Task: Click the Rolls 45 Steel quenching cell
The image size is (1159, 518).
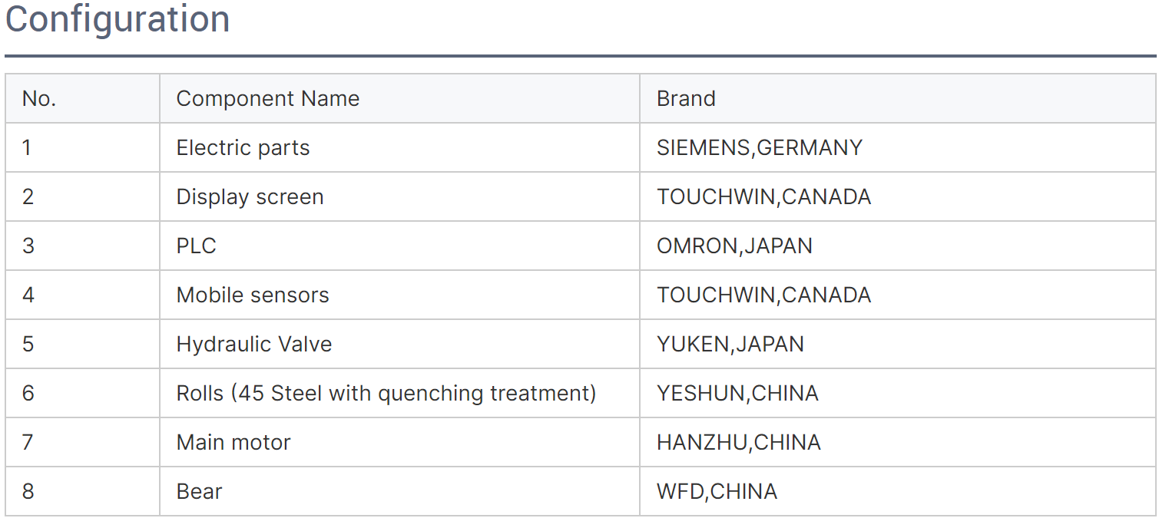Action: tap(386, 394)
